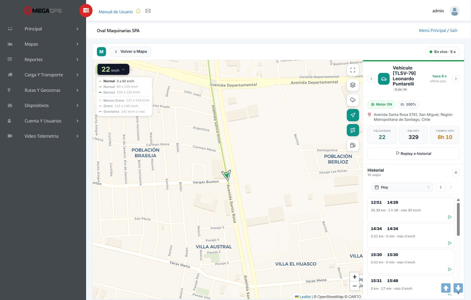Open the map layers selector

353,85
